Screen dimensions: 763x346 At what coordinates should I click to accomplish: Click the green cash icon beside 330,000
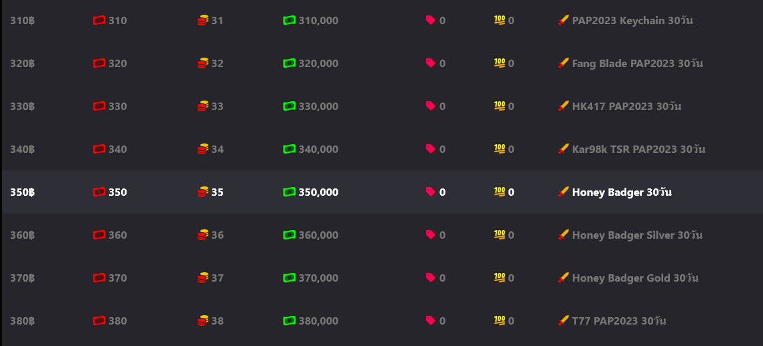(x=289, y=107)
